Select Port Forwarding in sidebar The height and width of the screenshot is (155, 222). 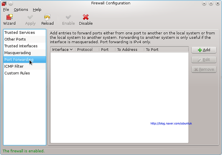point(25,59)
